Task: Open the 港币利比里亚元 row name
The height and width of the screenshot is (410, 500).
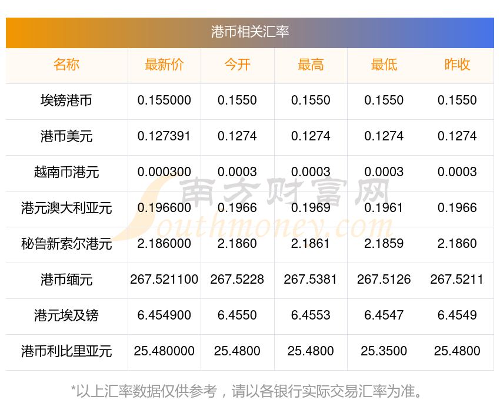Action: tap(66, 351)
